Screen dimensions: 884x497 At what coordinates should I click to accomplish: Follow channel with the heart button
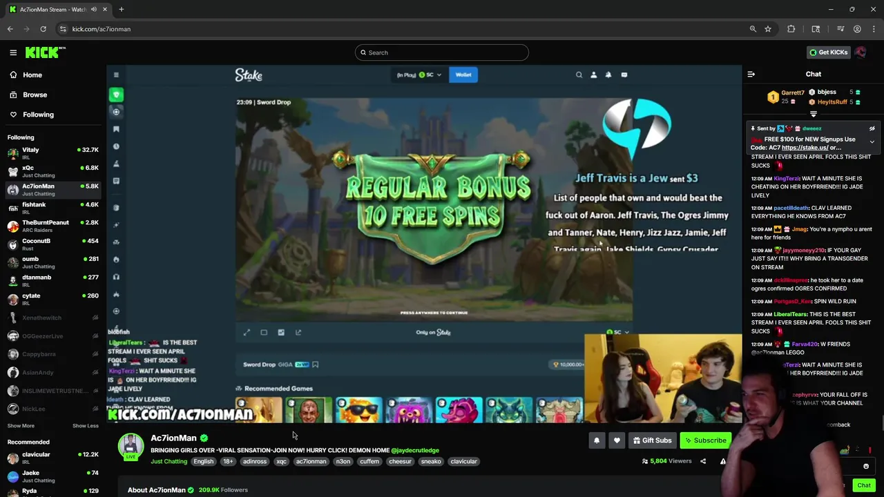[617, 440]
